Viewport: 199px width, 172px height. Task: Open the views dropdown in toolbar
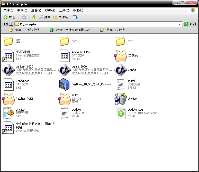[76, 17]
